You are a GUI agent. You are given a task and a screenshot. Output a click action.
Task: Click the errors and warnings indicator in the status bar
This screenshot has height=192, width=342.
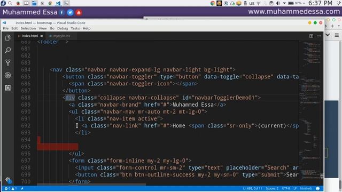coord(11,188)
